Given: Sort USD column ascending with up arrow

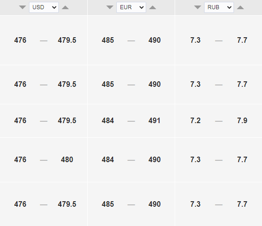Looking at the screenshot, I should point(65,7).
